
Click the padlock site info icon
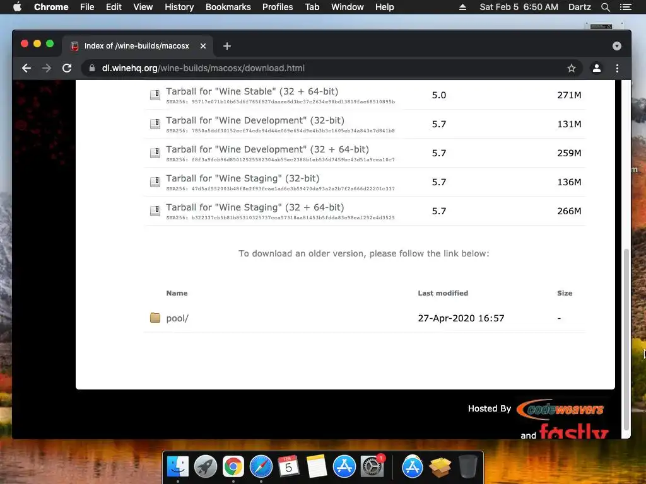point(92,68)
